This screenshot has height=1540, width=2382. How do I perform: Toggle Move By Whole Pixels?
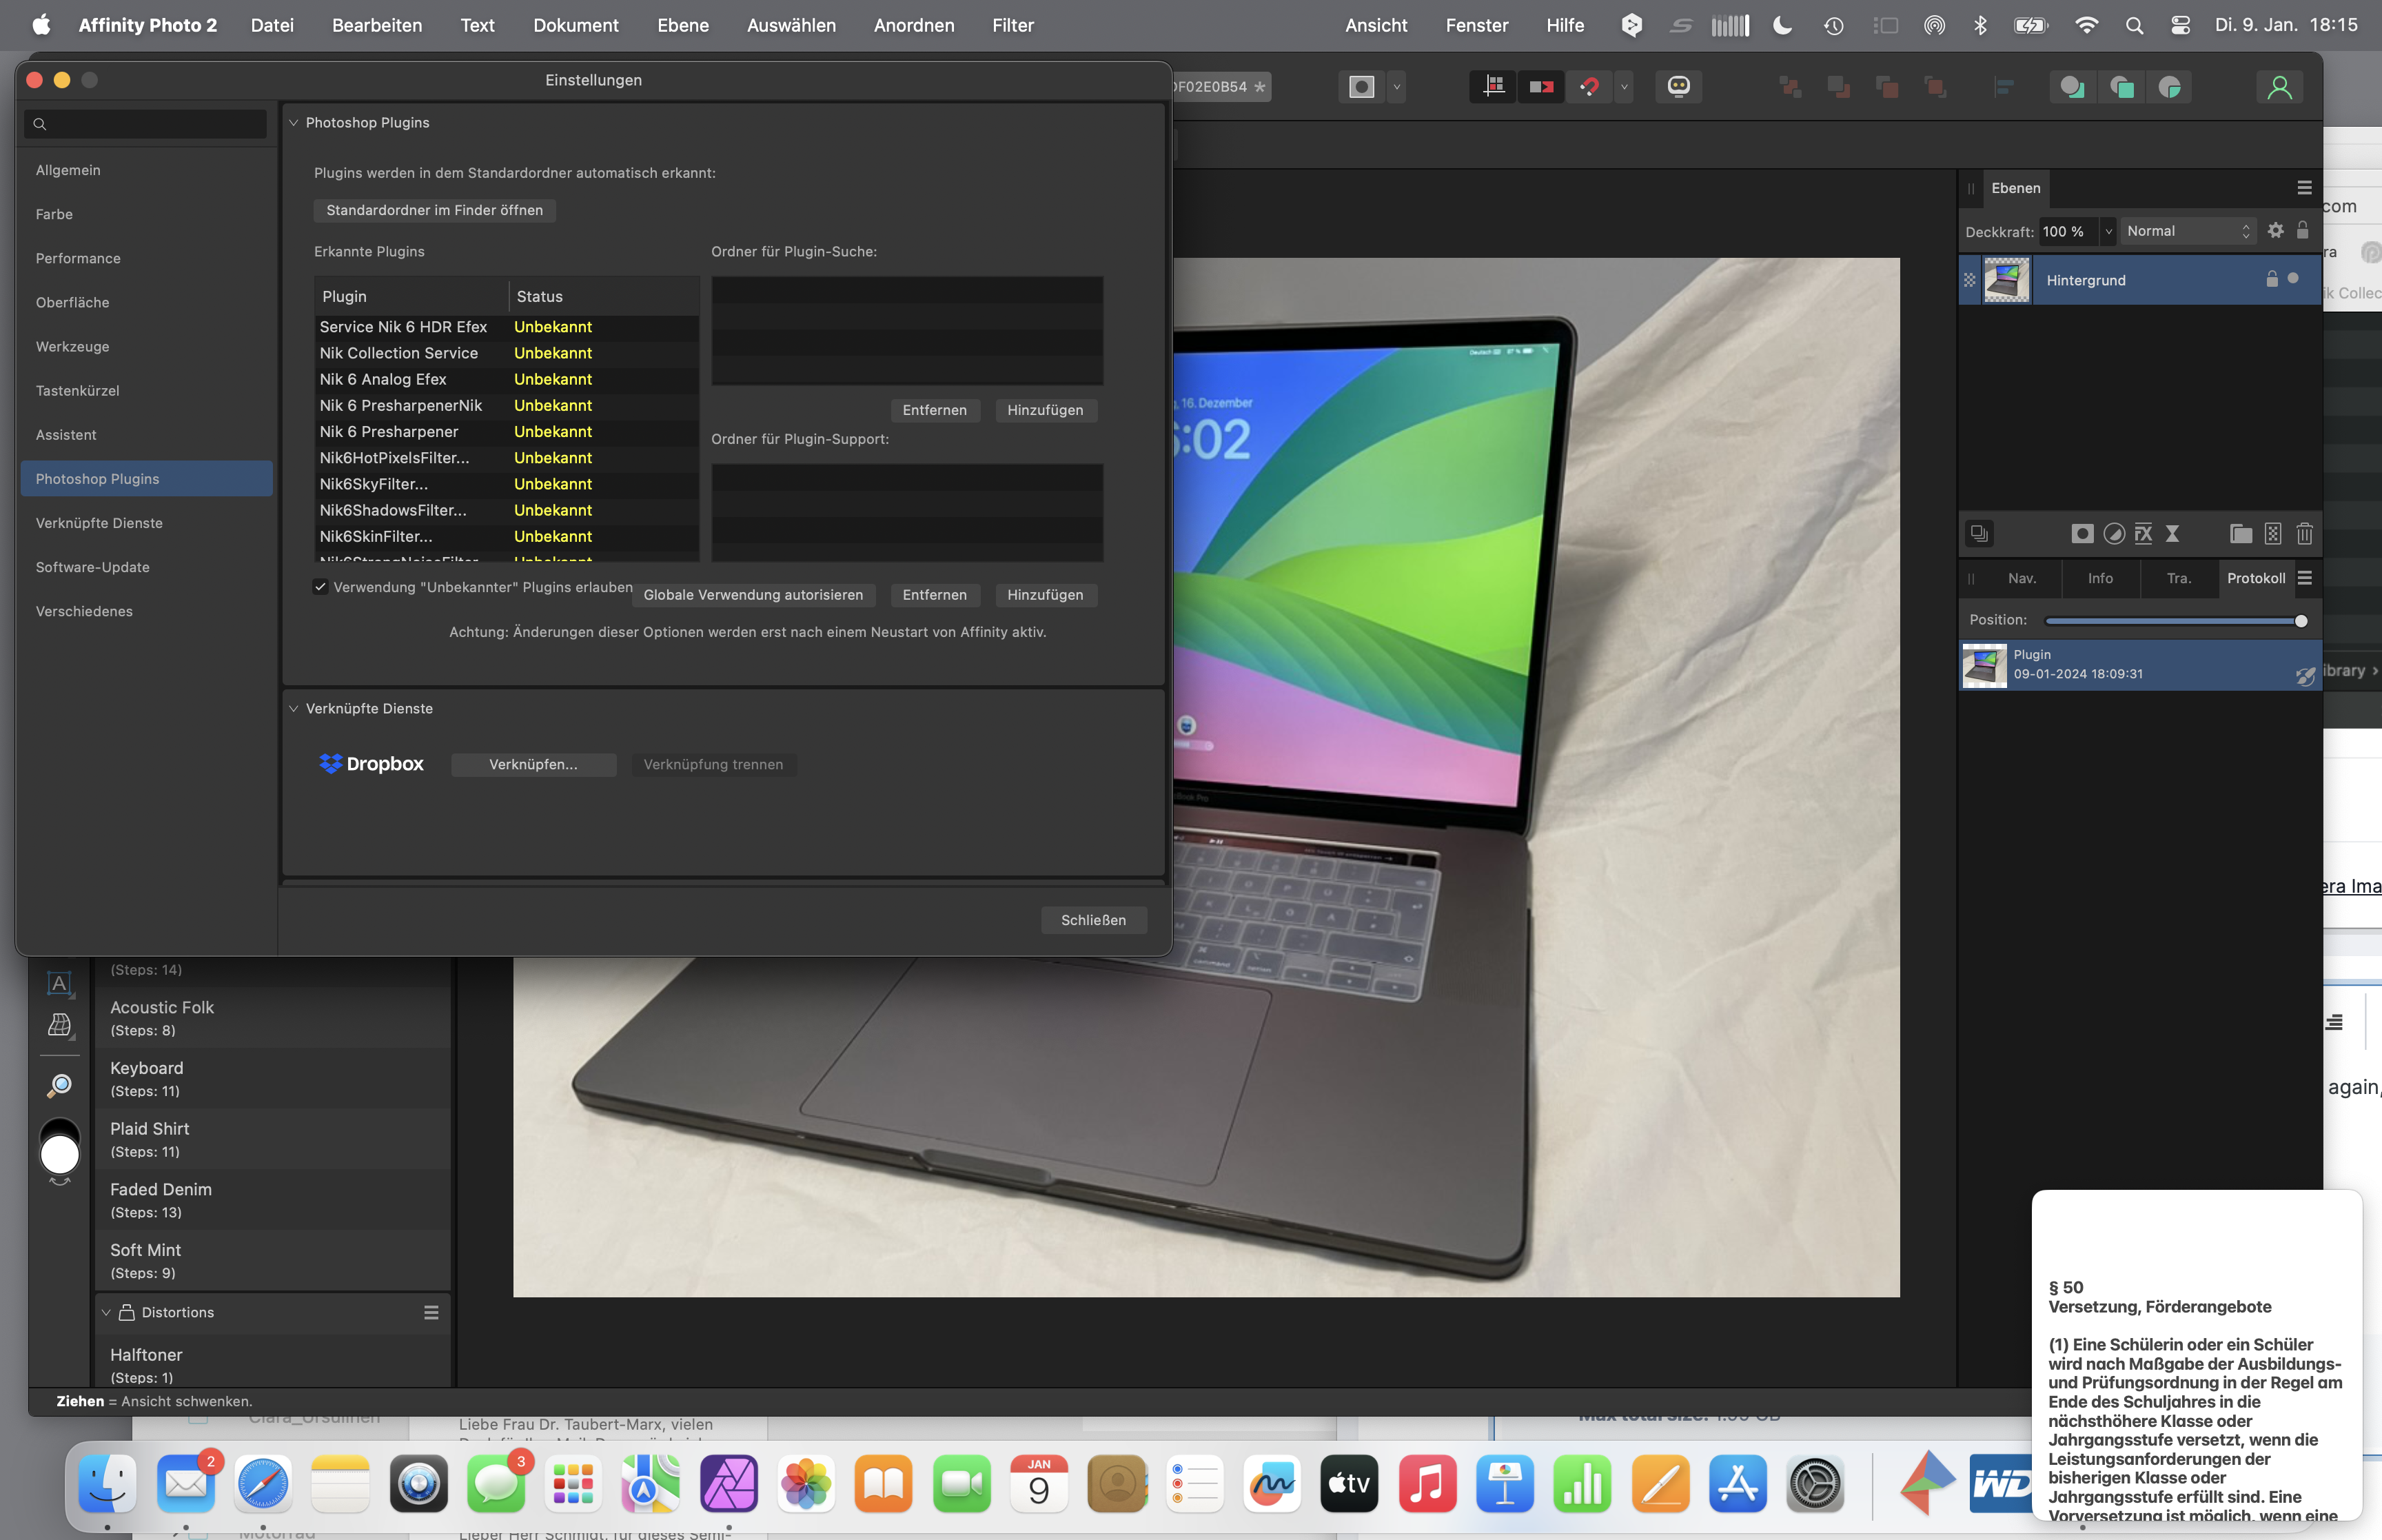point(1541,87)
